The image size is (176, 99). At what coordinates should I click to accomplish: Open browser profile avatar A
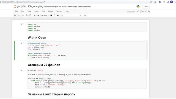point(172,2)
